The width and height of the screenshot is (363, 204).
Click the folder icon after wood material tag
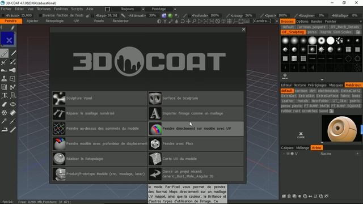tap(331, 111)
